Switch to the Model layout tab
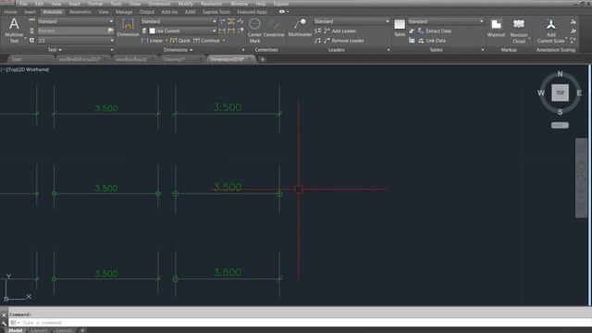This screenshot has width=592, height=333. [15, 330]
